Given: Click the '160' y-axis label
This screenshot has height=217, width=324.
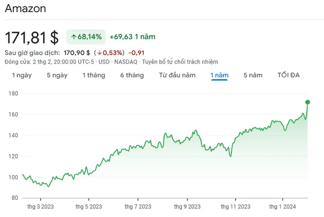Looking at the screenshot, I should coord(13,115).
